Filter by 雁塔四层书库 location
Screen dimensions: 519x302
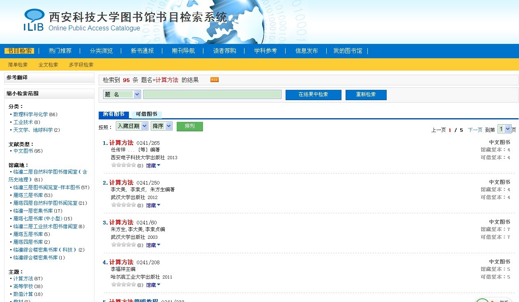pyautogui.click(x=28, y=242)
